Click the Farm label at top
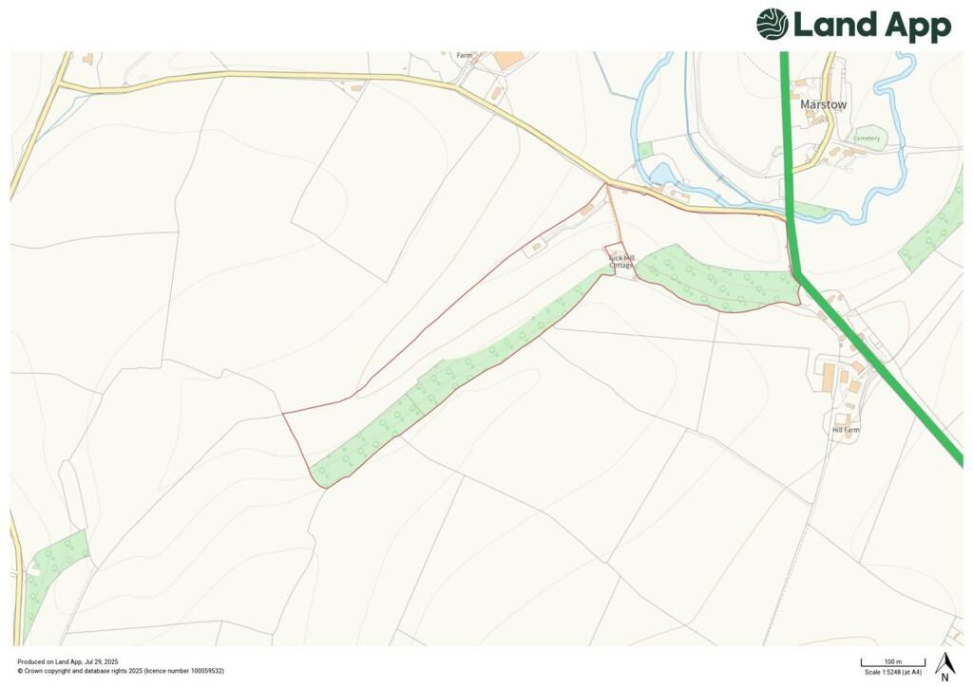The height and width of the screenshot is (687, 973). [x=464, y=56]
